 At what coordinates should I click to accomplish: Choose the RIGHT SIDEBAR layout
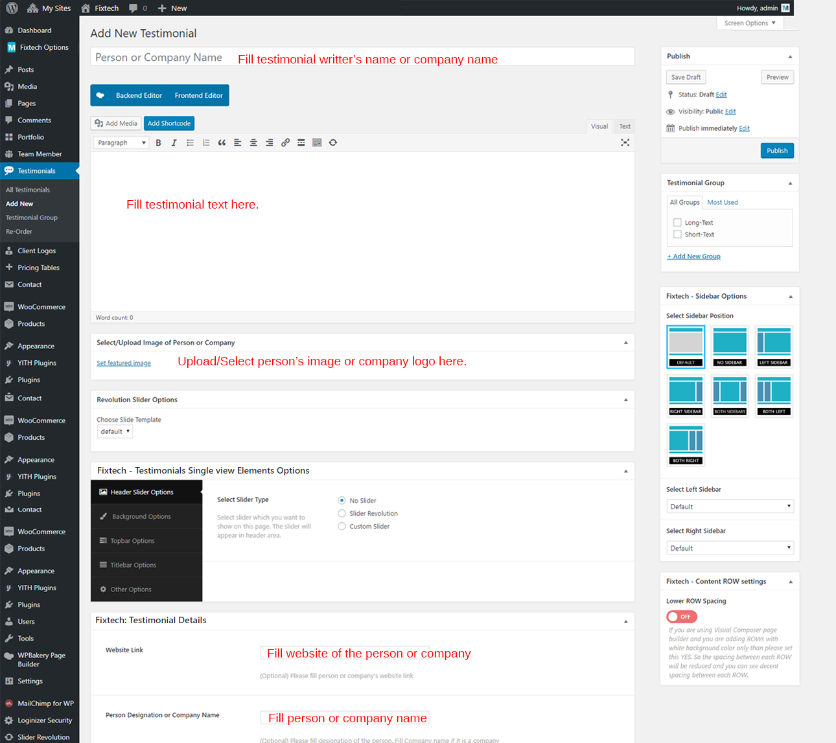pos(686,396)
